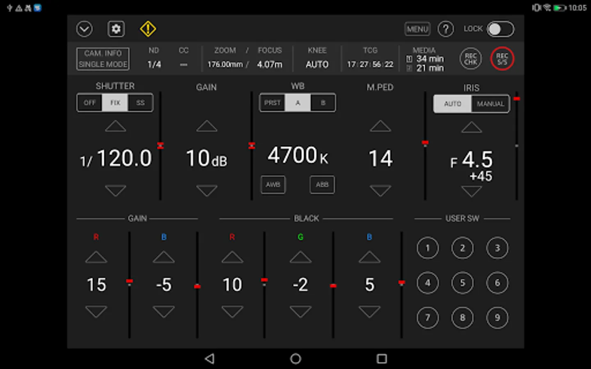The width and height of the screenshot is (591, 369).
Task: Toggle the LOCK switch
Action: point(501,29)
